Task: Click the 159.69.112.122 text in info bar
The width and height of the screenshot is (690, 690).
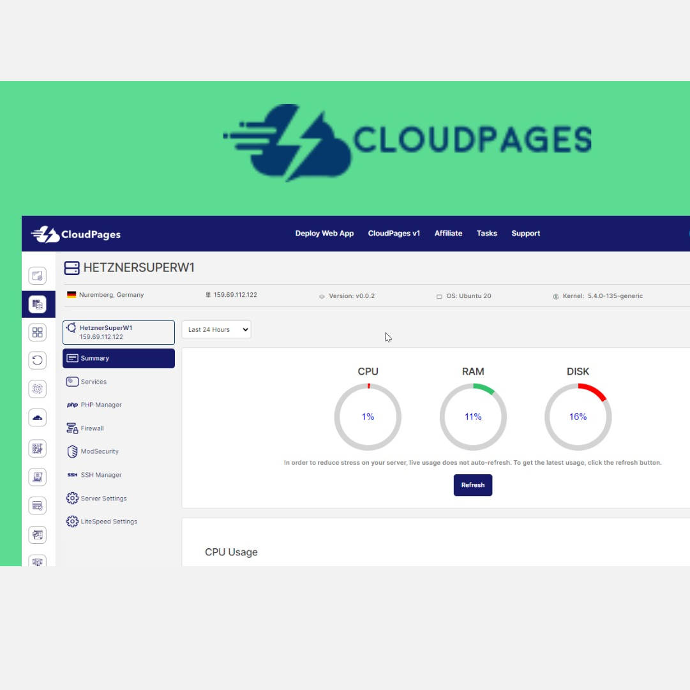Action: pyautogui.click(x=236, y=295)
